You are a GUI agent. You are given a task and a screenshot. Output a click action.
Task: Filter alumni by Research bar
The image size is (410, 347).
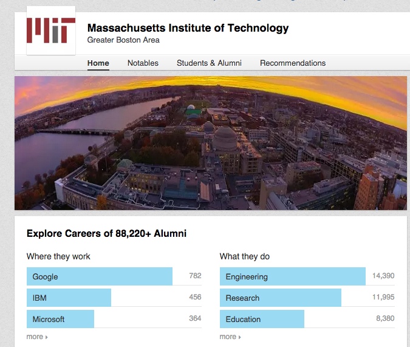coord(280,298)
